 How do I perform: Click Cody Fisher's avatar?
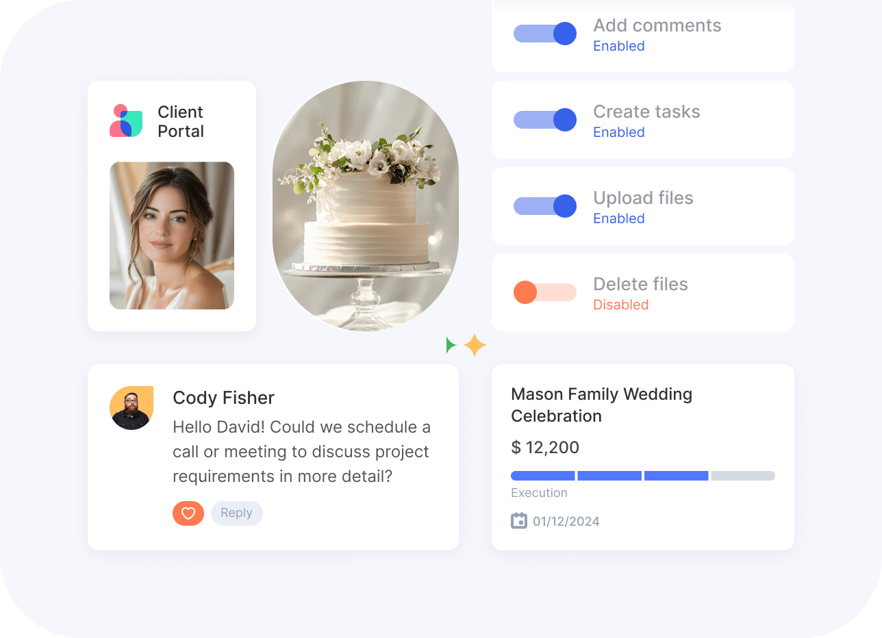(x=131, y=408)
